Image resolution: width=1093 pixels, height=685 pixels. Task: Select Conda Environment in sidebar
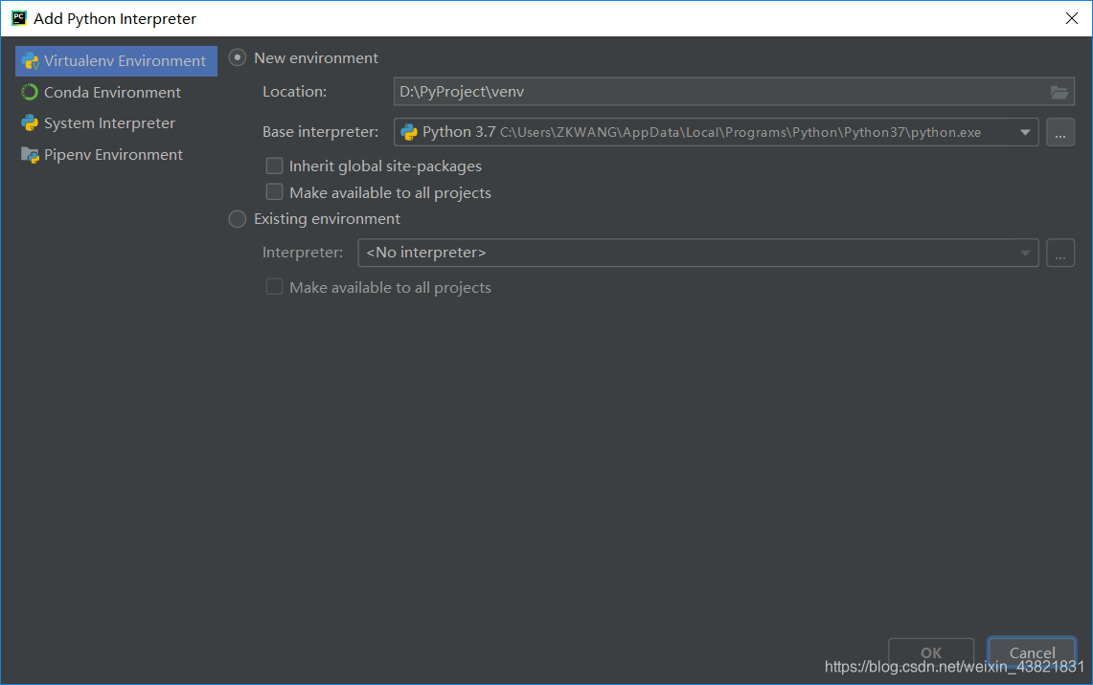tap(112, 93)
